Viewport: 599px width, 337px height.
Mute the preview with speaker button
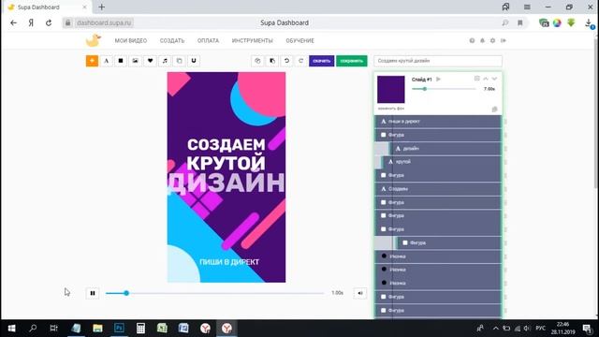[359, 293]
